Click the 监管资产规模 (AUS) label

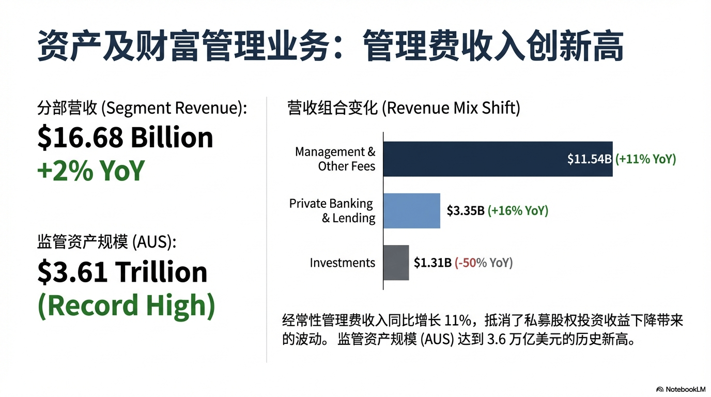click(x=106, y=241)
